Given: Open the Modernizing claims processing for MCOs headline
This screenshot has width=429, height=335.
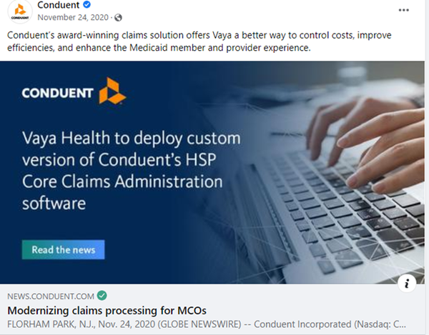Looking at the screenshot, I should 107,311.
